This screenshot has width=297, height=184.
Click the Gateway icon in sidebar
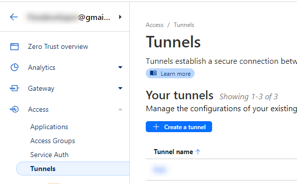[x=14, y=88]
